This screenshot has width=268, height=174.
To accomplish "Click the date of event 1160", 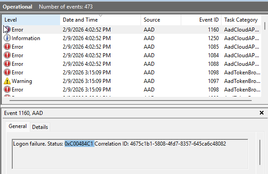I will [87, 30].
